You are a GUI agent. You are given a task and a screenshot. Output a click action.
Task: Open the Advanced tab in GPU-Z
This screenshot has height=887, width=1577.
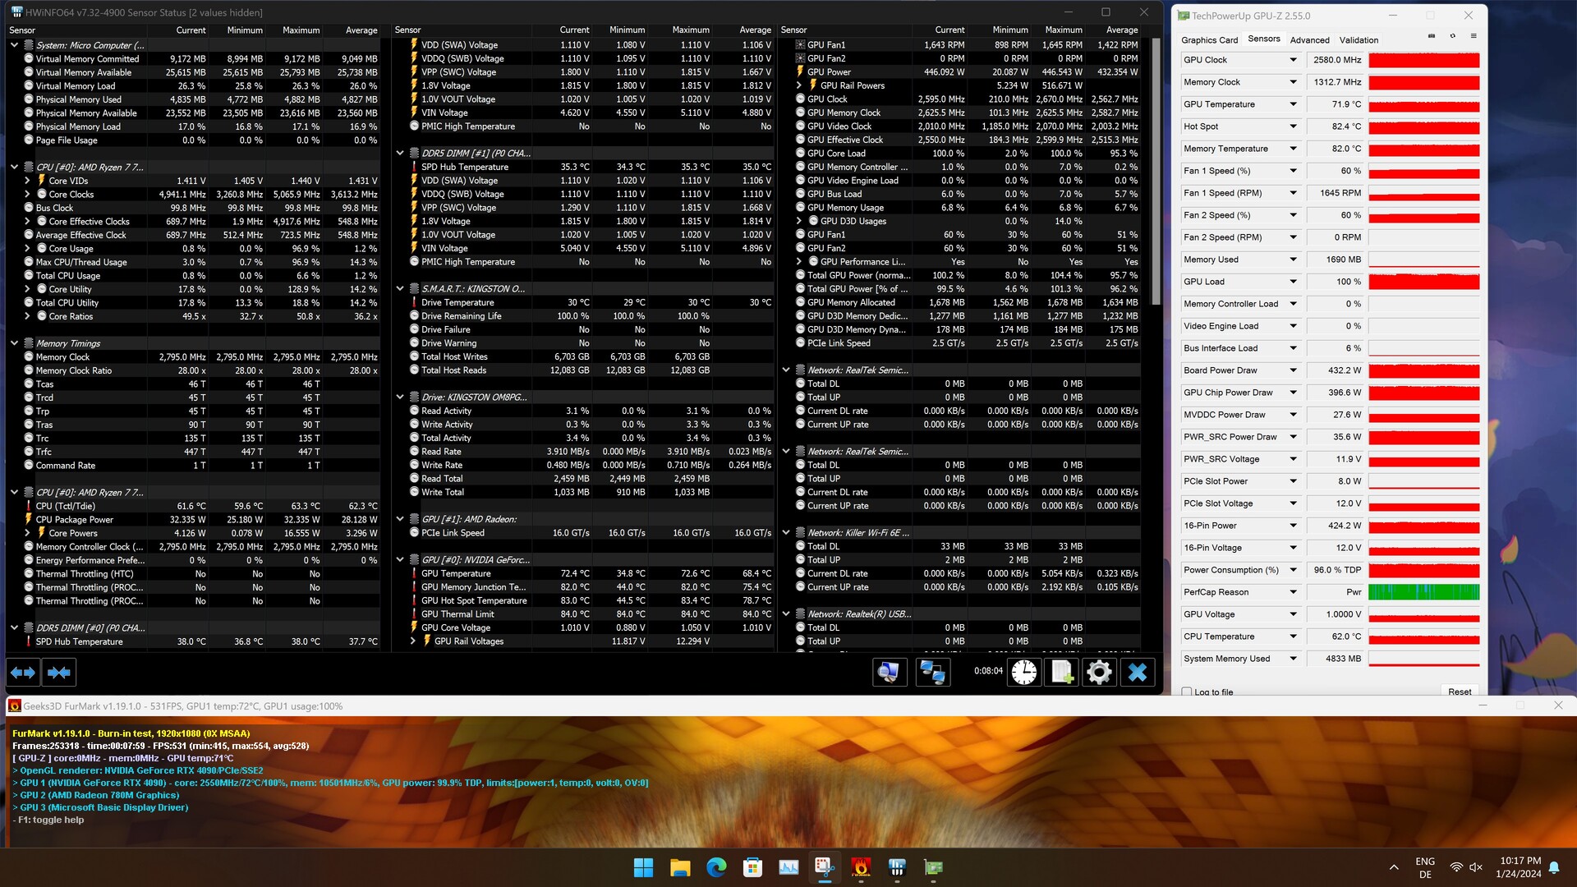(1309, 39)
